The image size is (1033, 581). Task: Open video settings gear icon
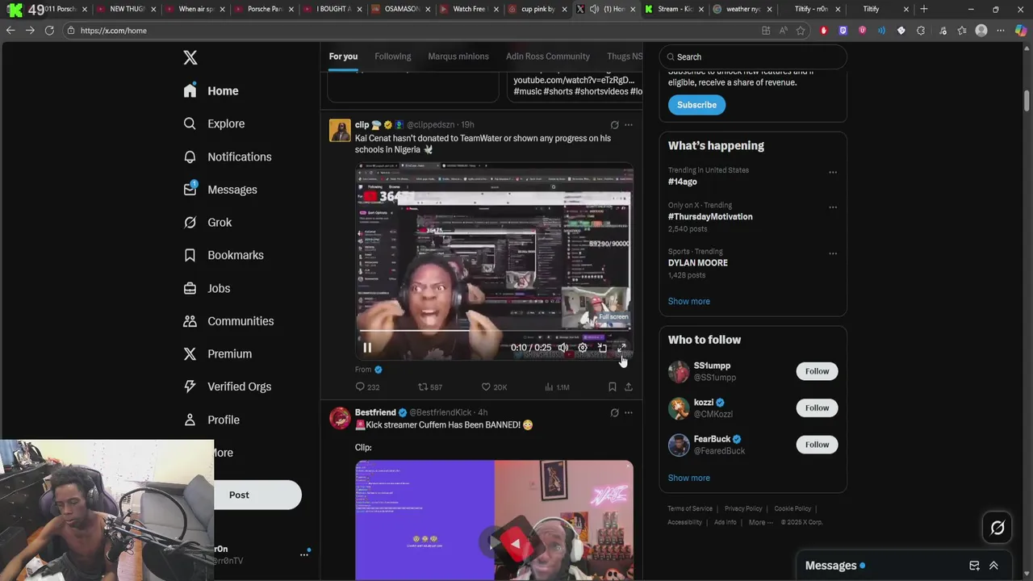[x=583, y=348]
